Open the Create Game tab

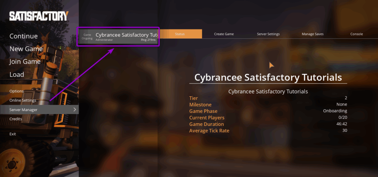coord(224,34)
